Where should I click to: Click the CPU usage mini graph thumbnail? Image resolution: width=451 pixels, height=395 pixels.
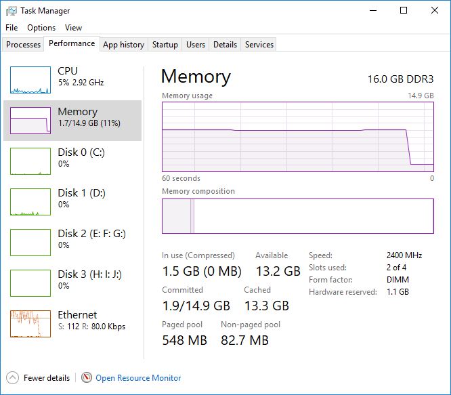[x=30, y=80]
